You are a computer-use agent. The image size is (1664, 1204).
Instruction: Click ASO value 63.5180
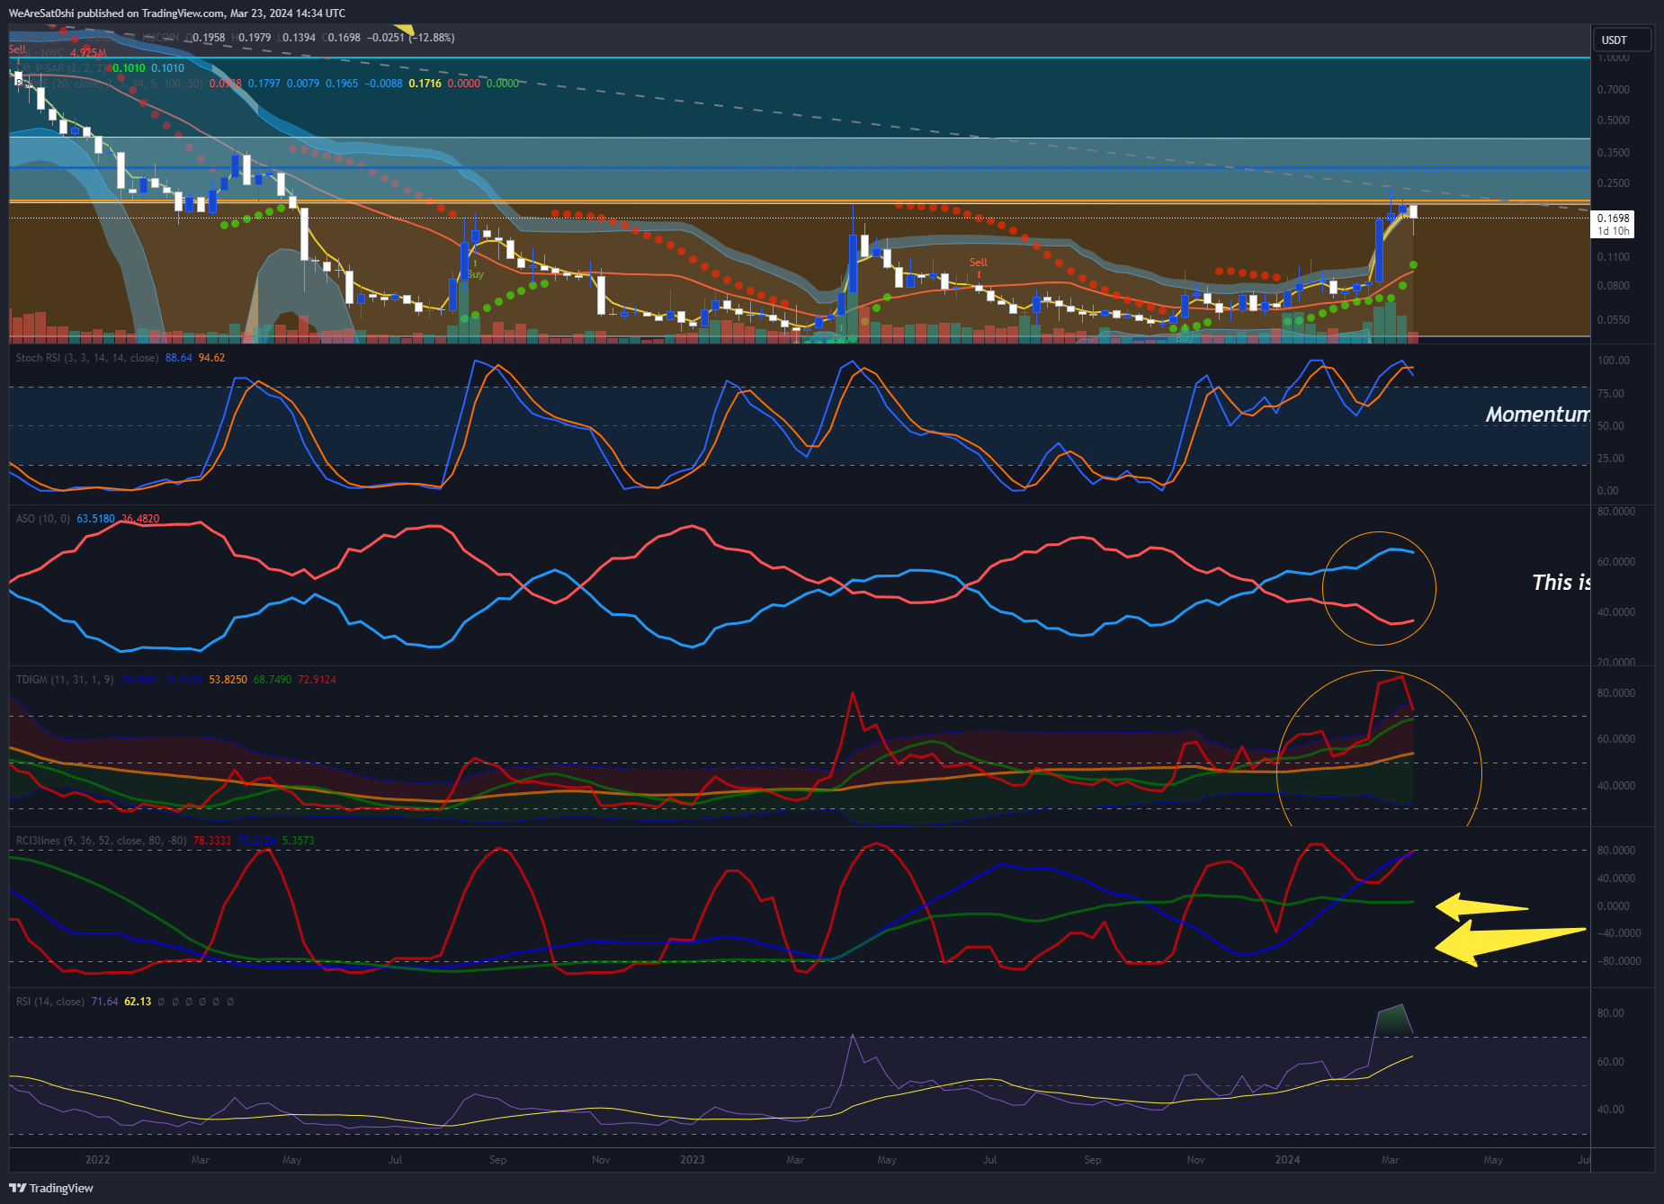pyautogui.click(x=95, y=519)
